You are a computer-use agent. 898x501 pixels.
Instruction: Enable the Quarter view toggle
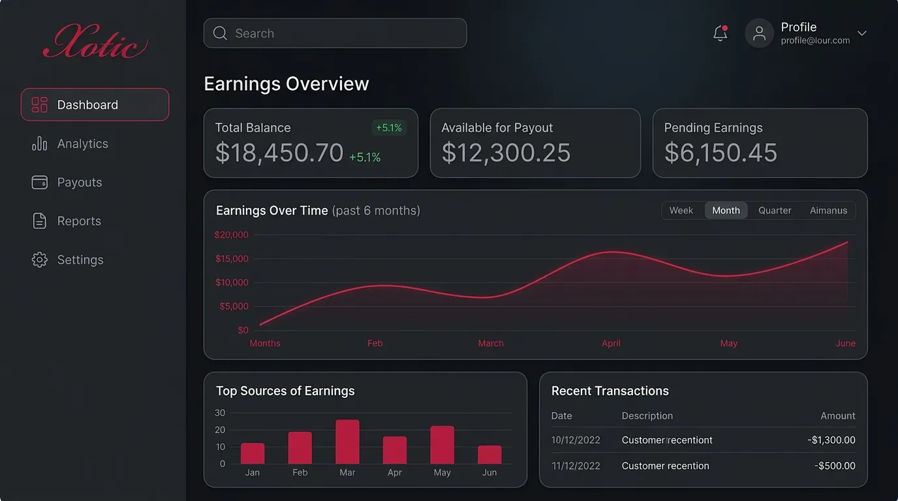tap(774, 210)
